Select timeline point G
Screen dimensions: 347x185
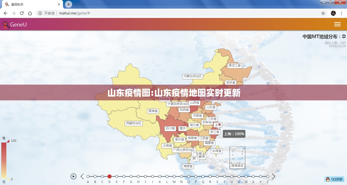coord(131,176)
